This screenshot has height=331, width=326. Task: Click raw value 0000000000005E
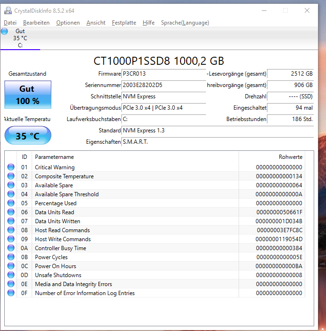(279, 257)
